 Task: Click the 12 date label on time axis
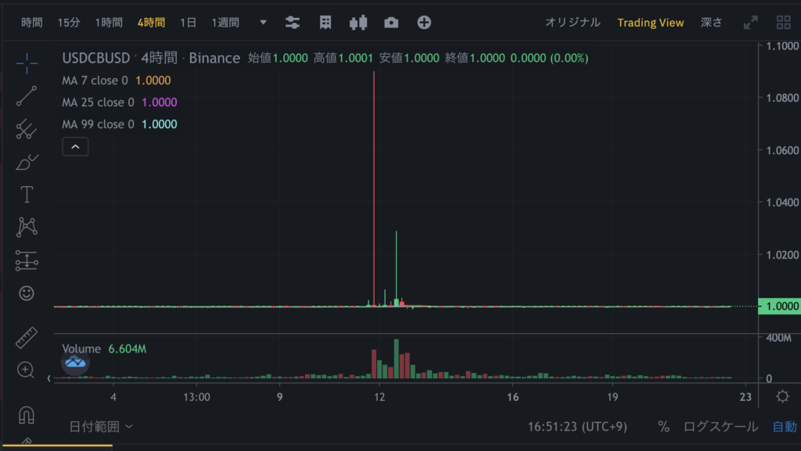tap(379, 397)
